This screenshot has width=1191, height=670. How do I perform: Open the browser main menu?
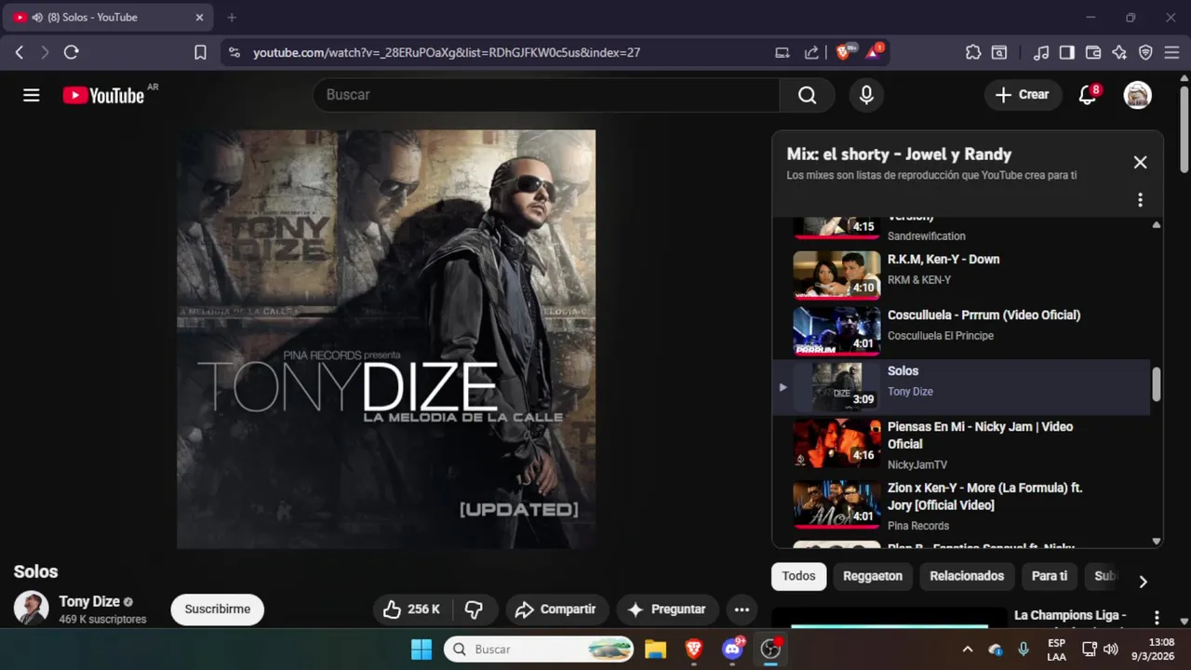click(x=1171, y=53)
